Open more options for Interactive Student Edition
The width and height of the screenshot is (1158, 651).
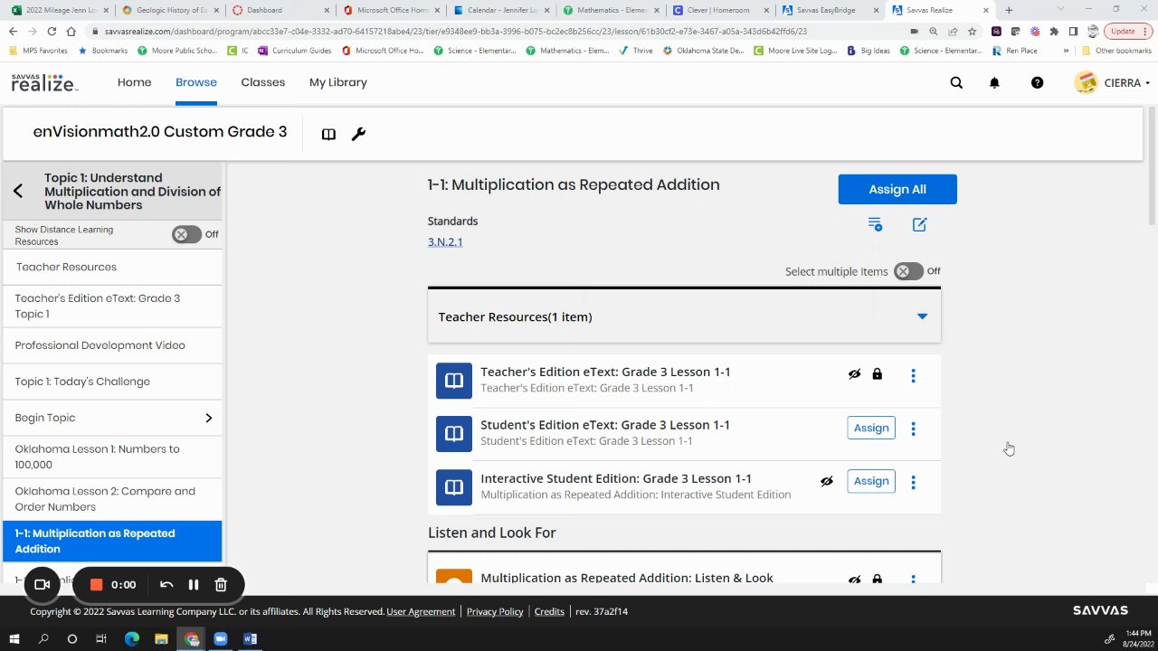tap(913, 482)
